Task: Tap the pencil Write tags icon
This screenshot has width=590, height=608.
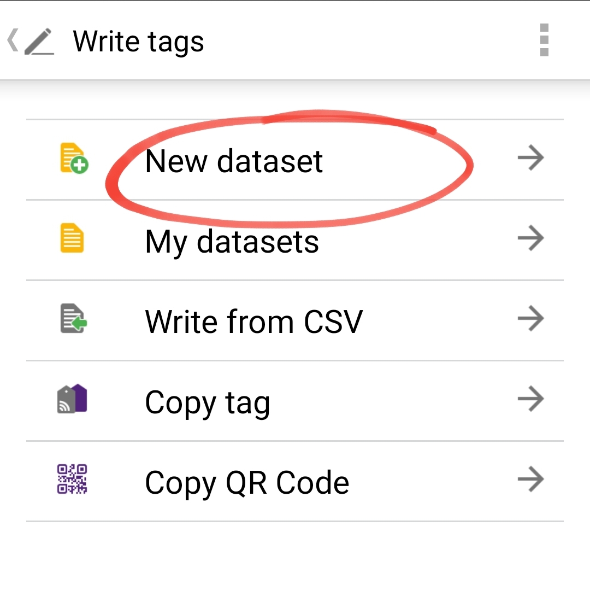Action: [39, 41]
